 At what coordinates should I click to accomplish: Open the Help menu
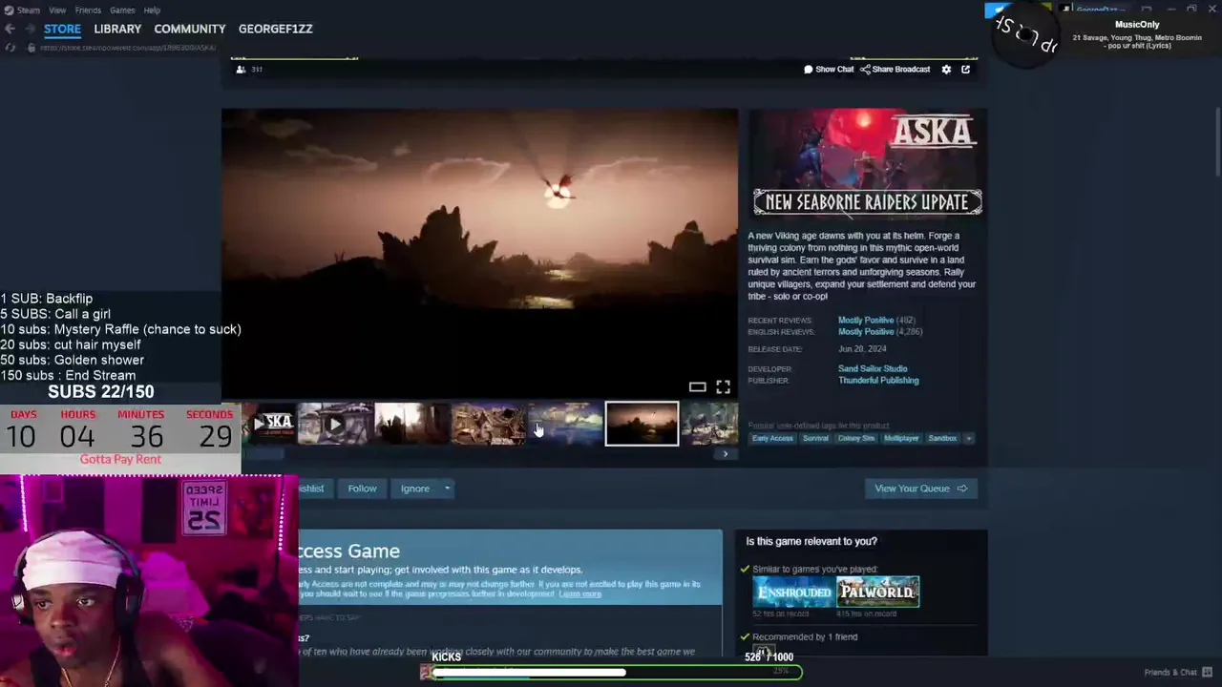(152, 10)
